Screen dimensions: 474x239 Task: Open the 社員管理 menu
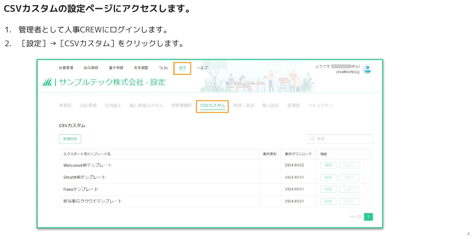66,68
